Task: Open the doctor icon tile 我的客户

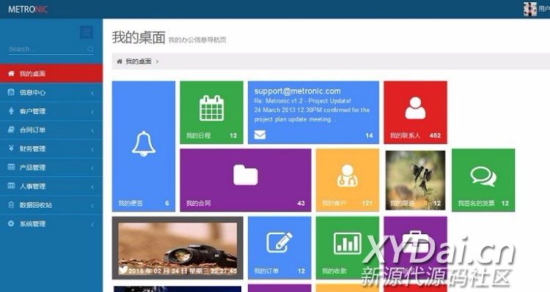Action: pyautogui.click(x=348, y=180)
